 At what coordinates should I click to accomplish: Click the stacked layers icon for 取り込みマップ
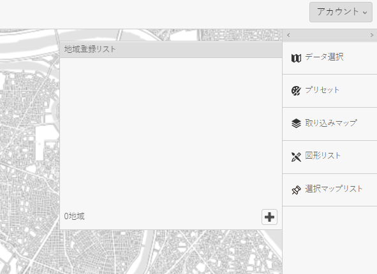point(296,124)
